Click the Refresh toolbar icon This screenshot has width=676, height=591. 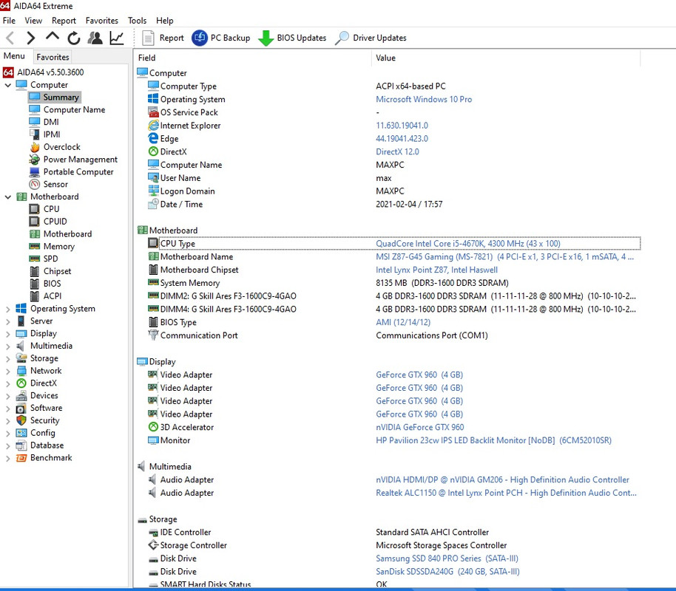pos(74,38)
